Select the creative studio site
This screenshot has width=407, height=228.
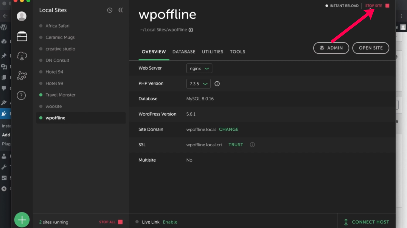[x=81, y=49]
